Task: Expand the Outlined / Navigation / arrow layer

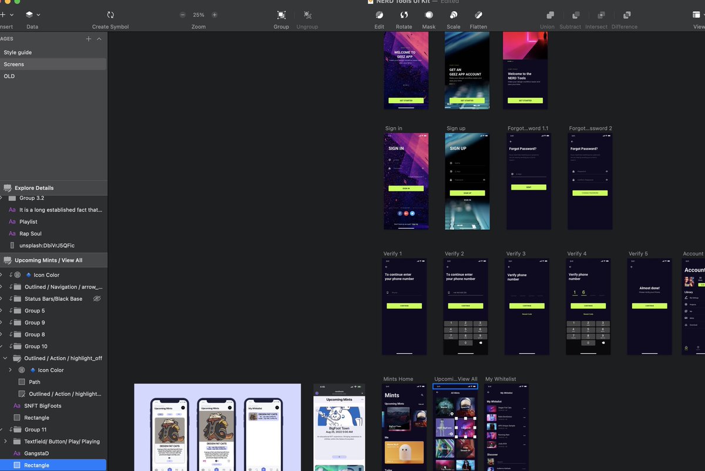Action: 1,287
